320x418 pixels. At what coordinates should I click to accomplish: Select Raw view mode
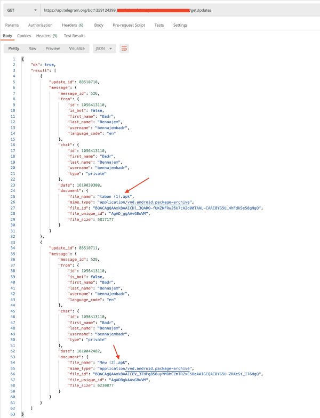[32, 49]
